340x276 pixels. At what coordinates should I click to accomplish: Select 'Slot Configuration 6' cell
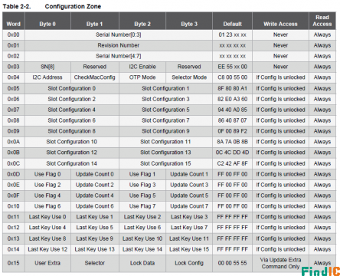tap(72, 120)
